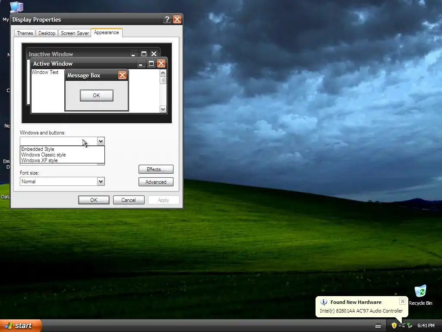This screenshot has width=442, height=332.
Task: Click the greyed Apply button
Action: pos(164,200)
